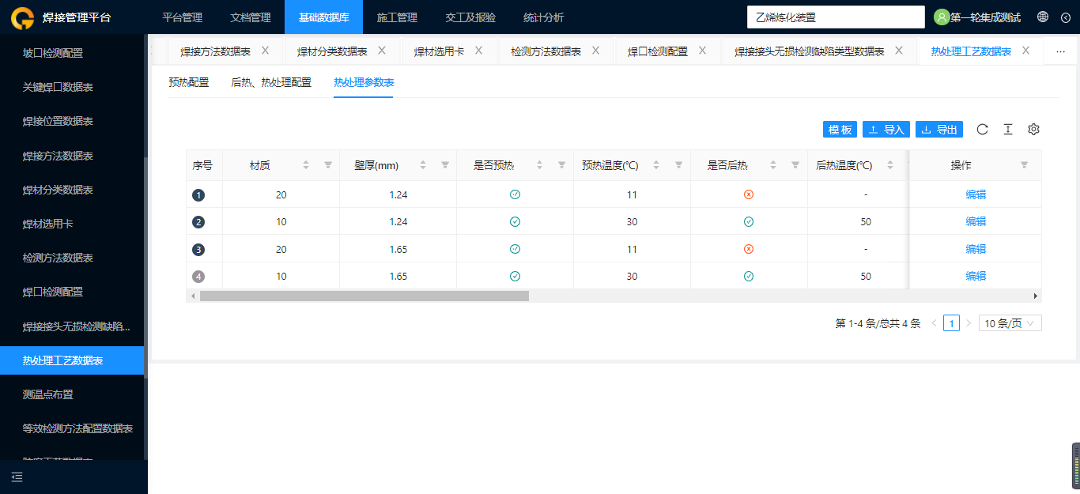1080x494 pixels.
Task: Sort the 是否后热 column
Action: tap(773, 165)
